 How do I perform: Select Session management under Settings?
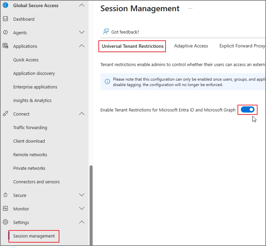pos(34,236)
